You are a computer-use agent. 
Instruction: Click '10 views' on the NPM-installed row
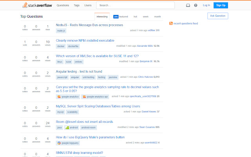48,43
